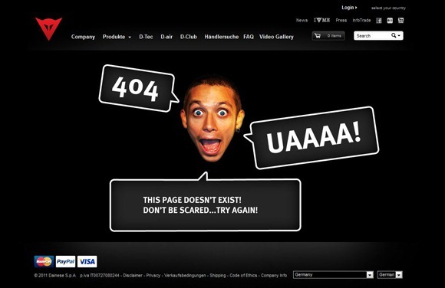Focus the Search text field
This screenshot has width=445, height=288.
point(372,36)
